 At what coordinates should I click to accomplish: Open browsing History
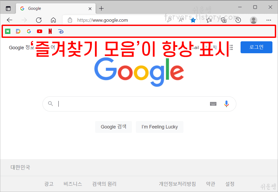238,20
